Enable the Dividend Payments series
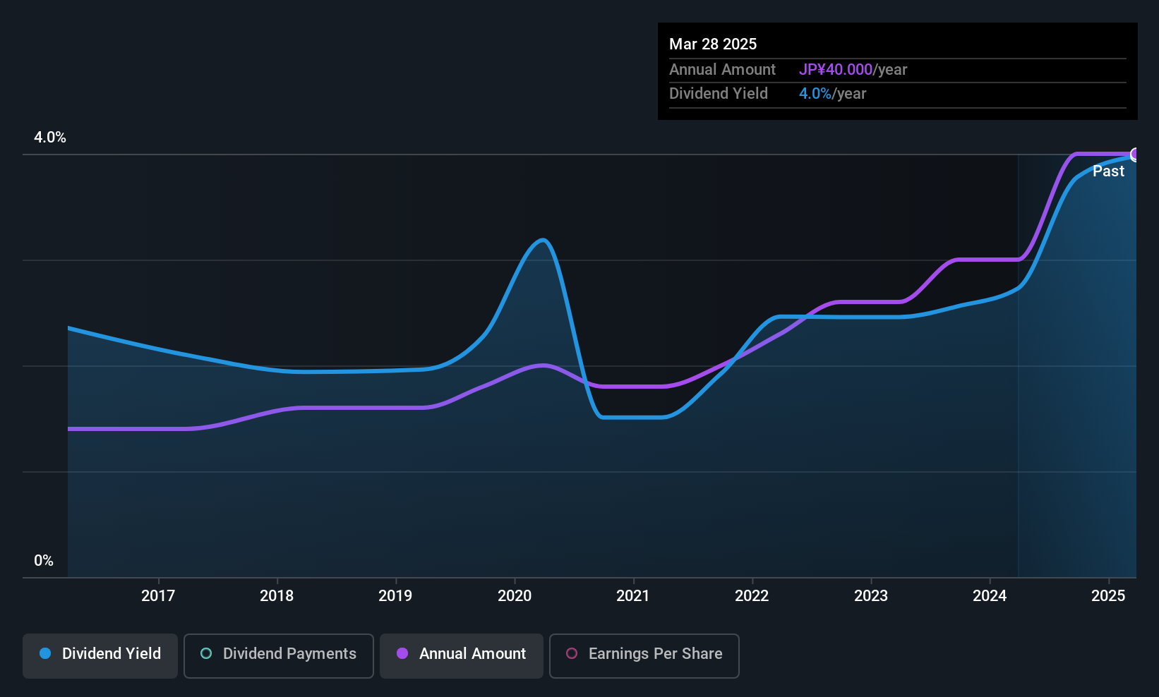 point(278,655)
